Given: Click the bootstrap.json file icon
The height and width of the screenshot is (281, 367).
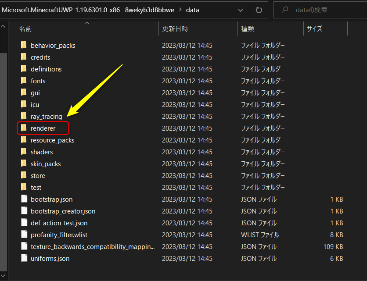Looking at the screenshot, I should tap(24, 199).
